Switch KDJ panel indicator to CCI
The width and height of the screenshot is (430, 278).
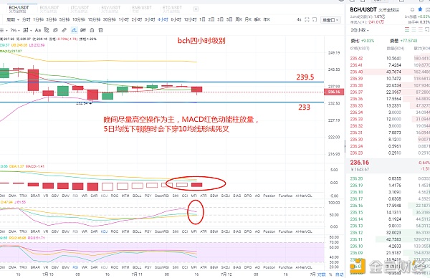point(185,231)
